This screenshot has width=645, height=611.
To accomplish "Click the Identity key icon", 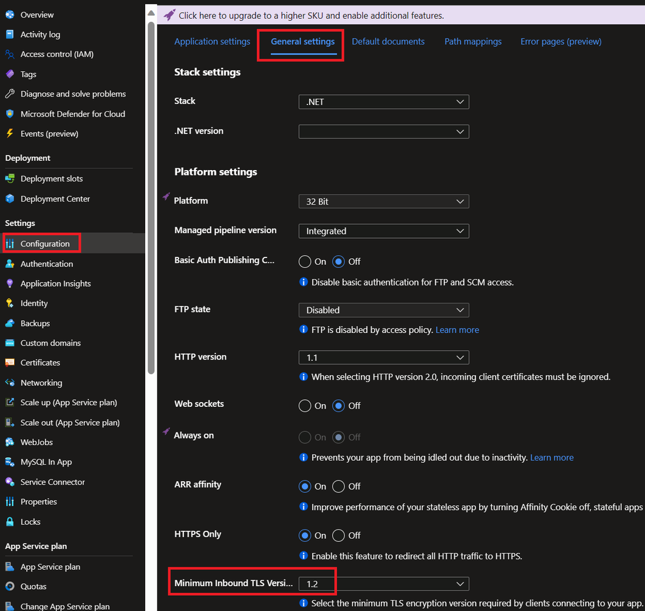I will (10, 303).
